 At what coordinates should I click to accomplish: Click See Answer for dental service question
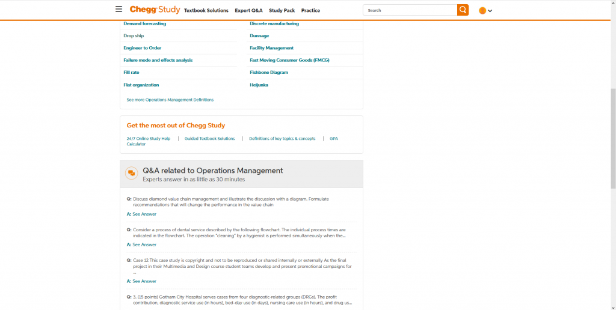point(144,245)
